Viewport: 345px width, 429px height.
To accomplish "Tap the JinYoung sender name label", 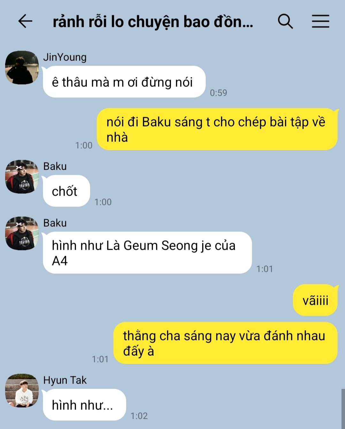I will coord(65,57).
